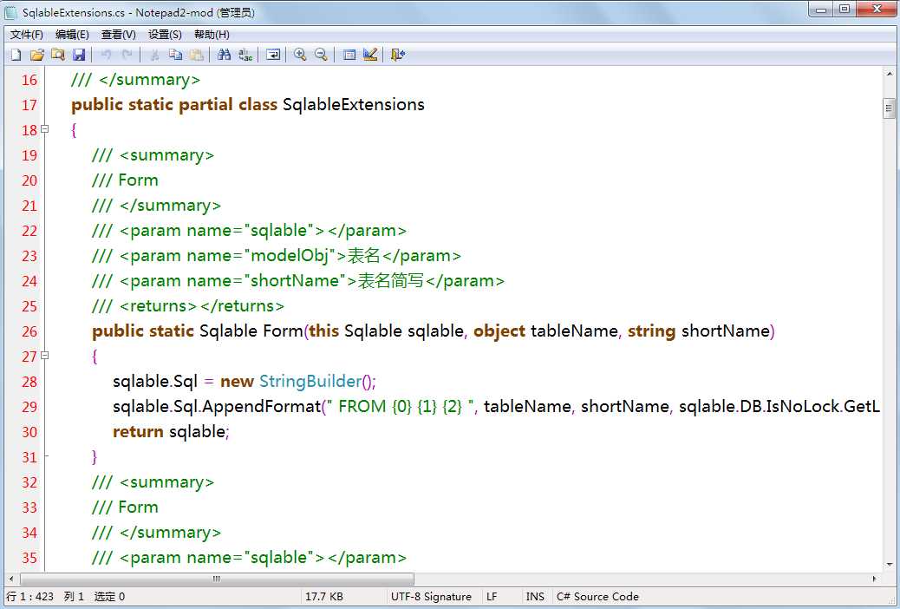Open the 编辑(E) menu

[x=72, y=35]
